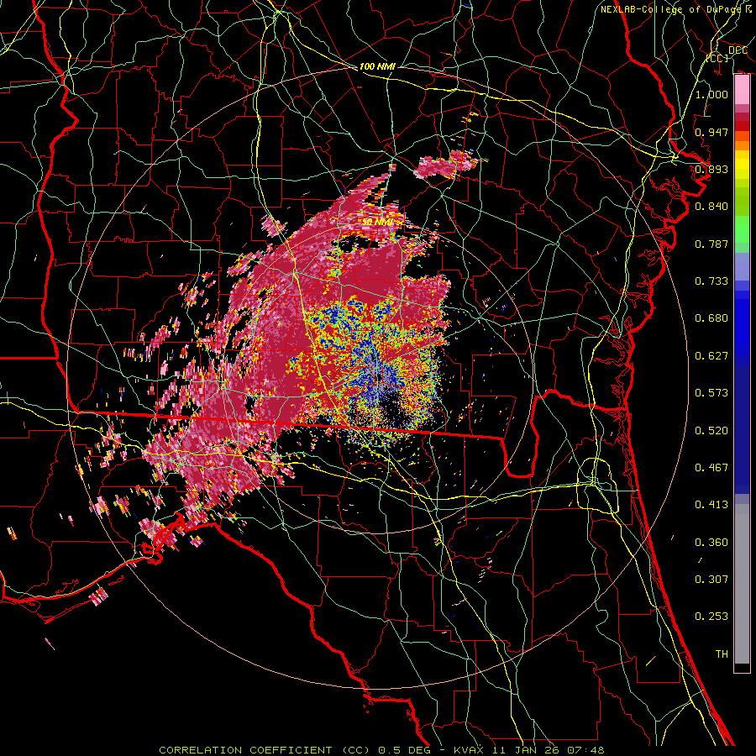Click the 0.680 legend value
Image resolution: width=756 pixels, height=756 pixels.
coord(711,318)
